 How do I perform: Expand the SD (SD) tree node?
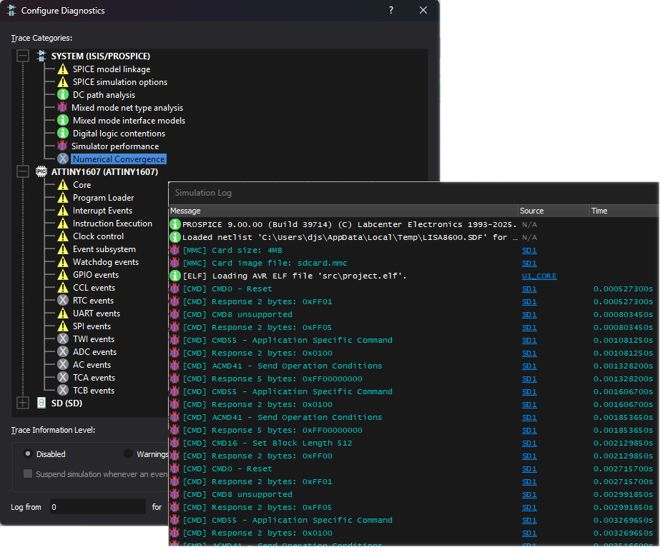pos(23,403)
